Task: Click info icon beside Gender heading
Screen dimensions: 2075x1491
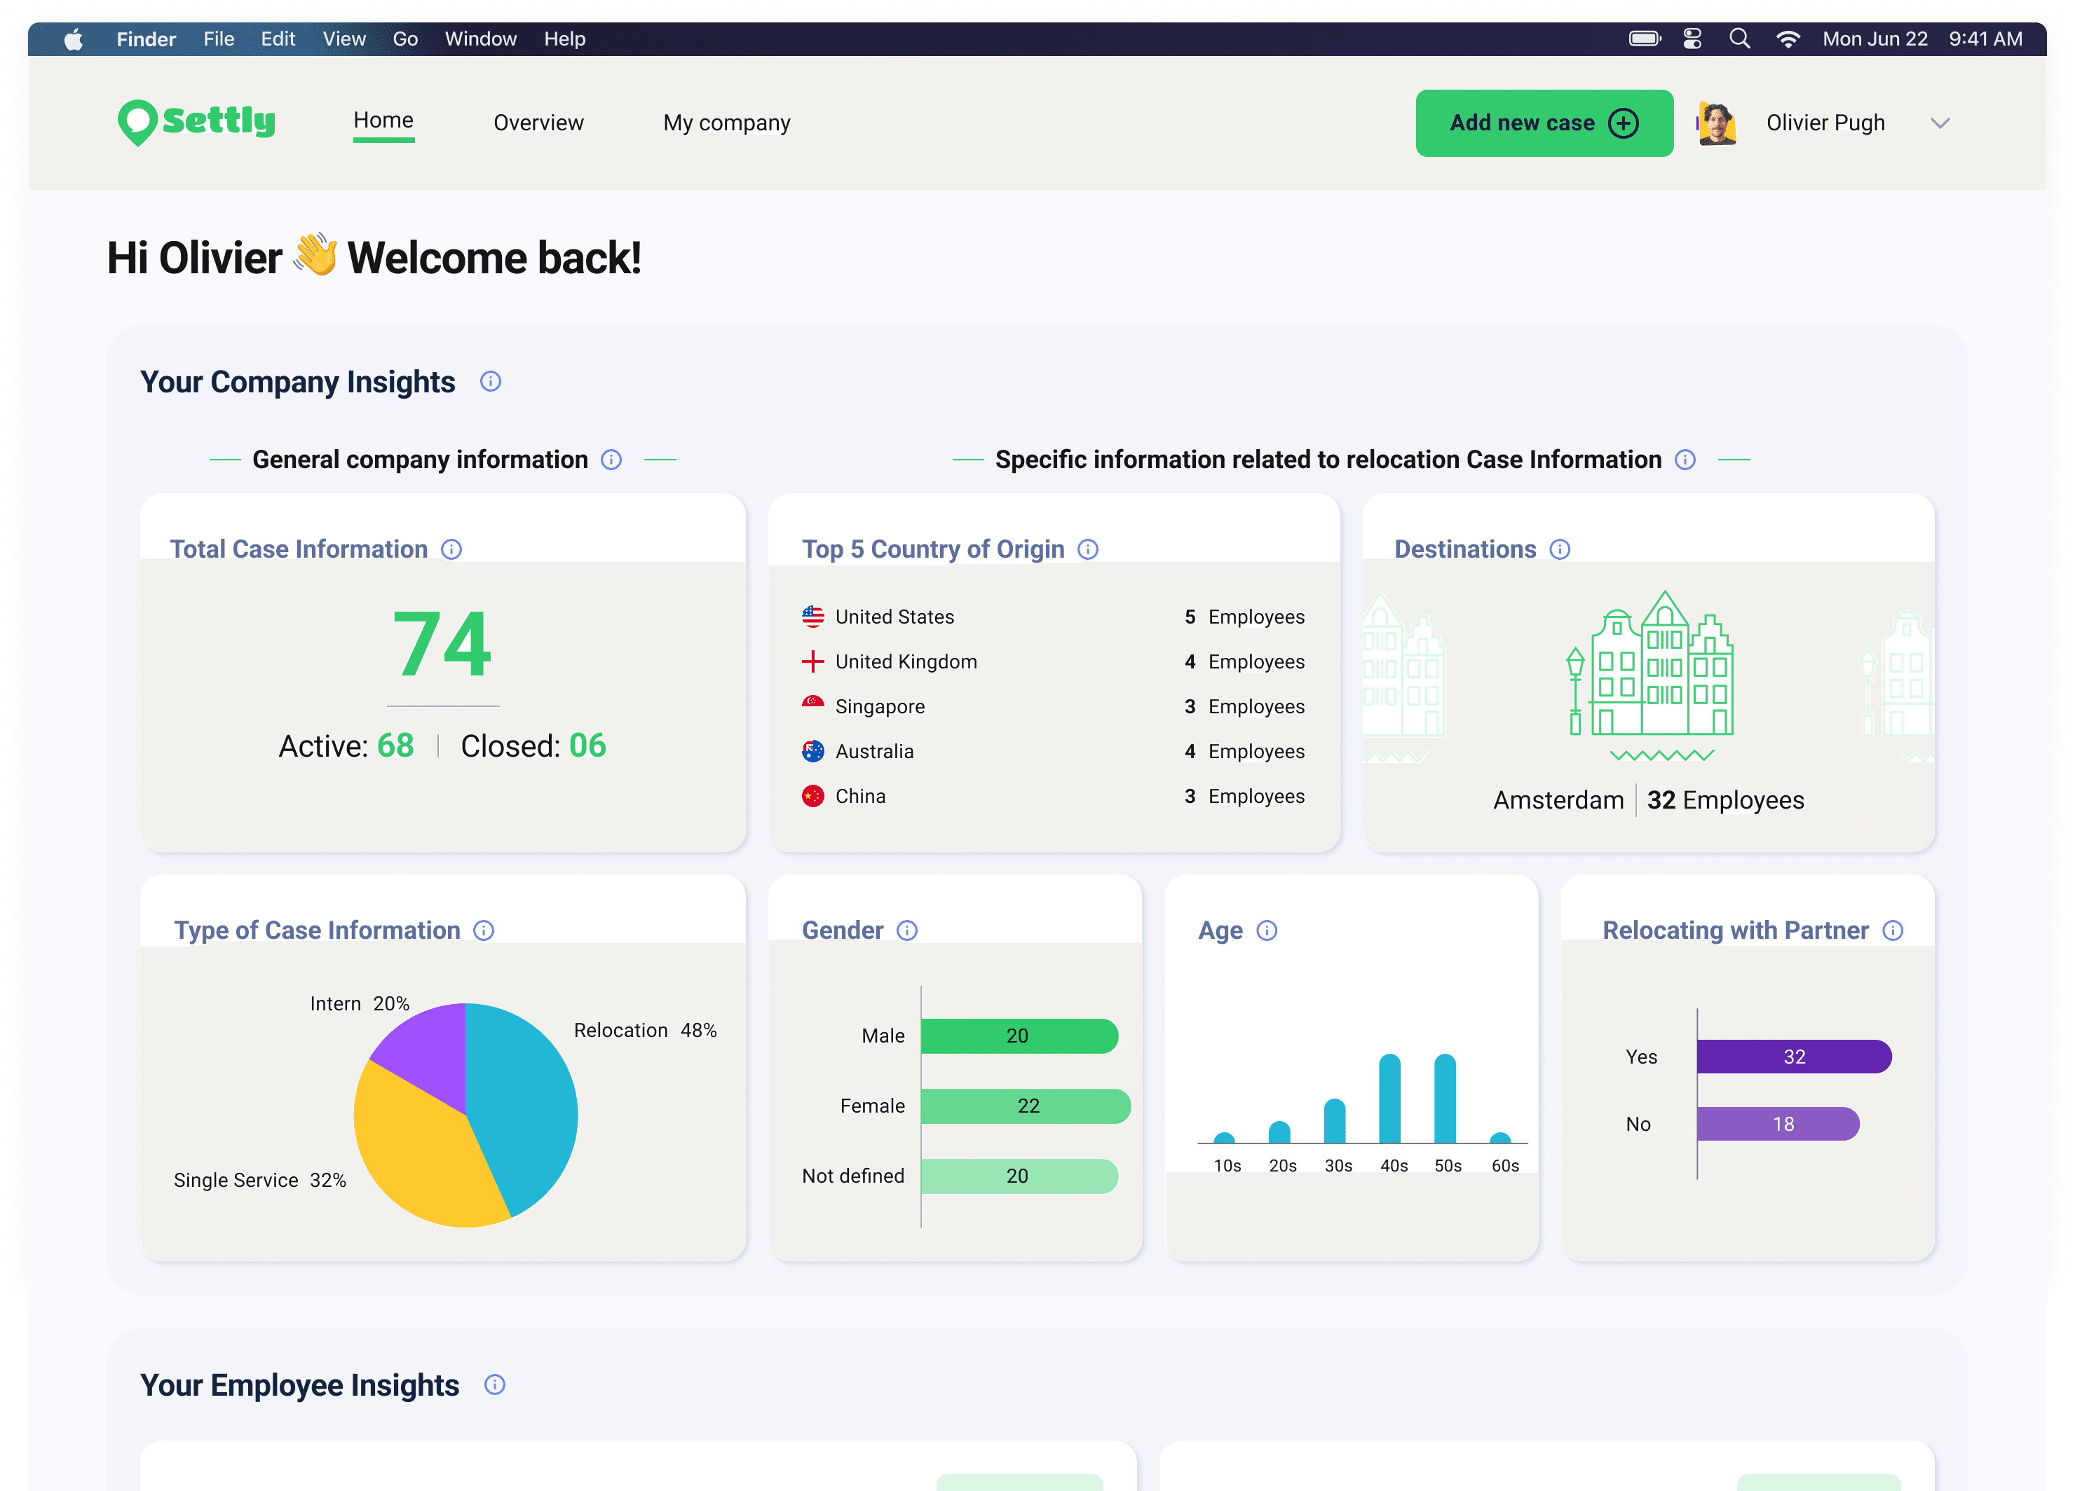Action: click(x=906, y=930)
